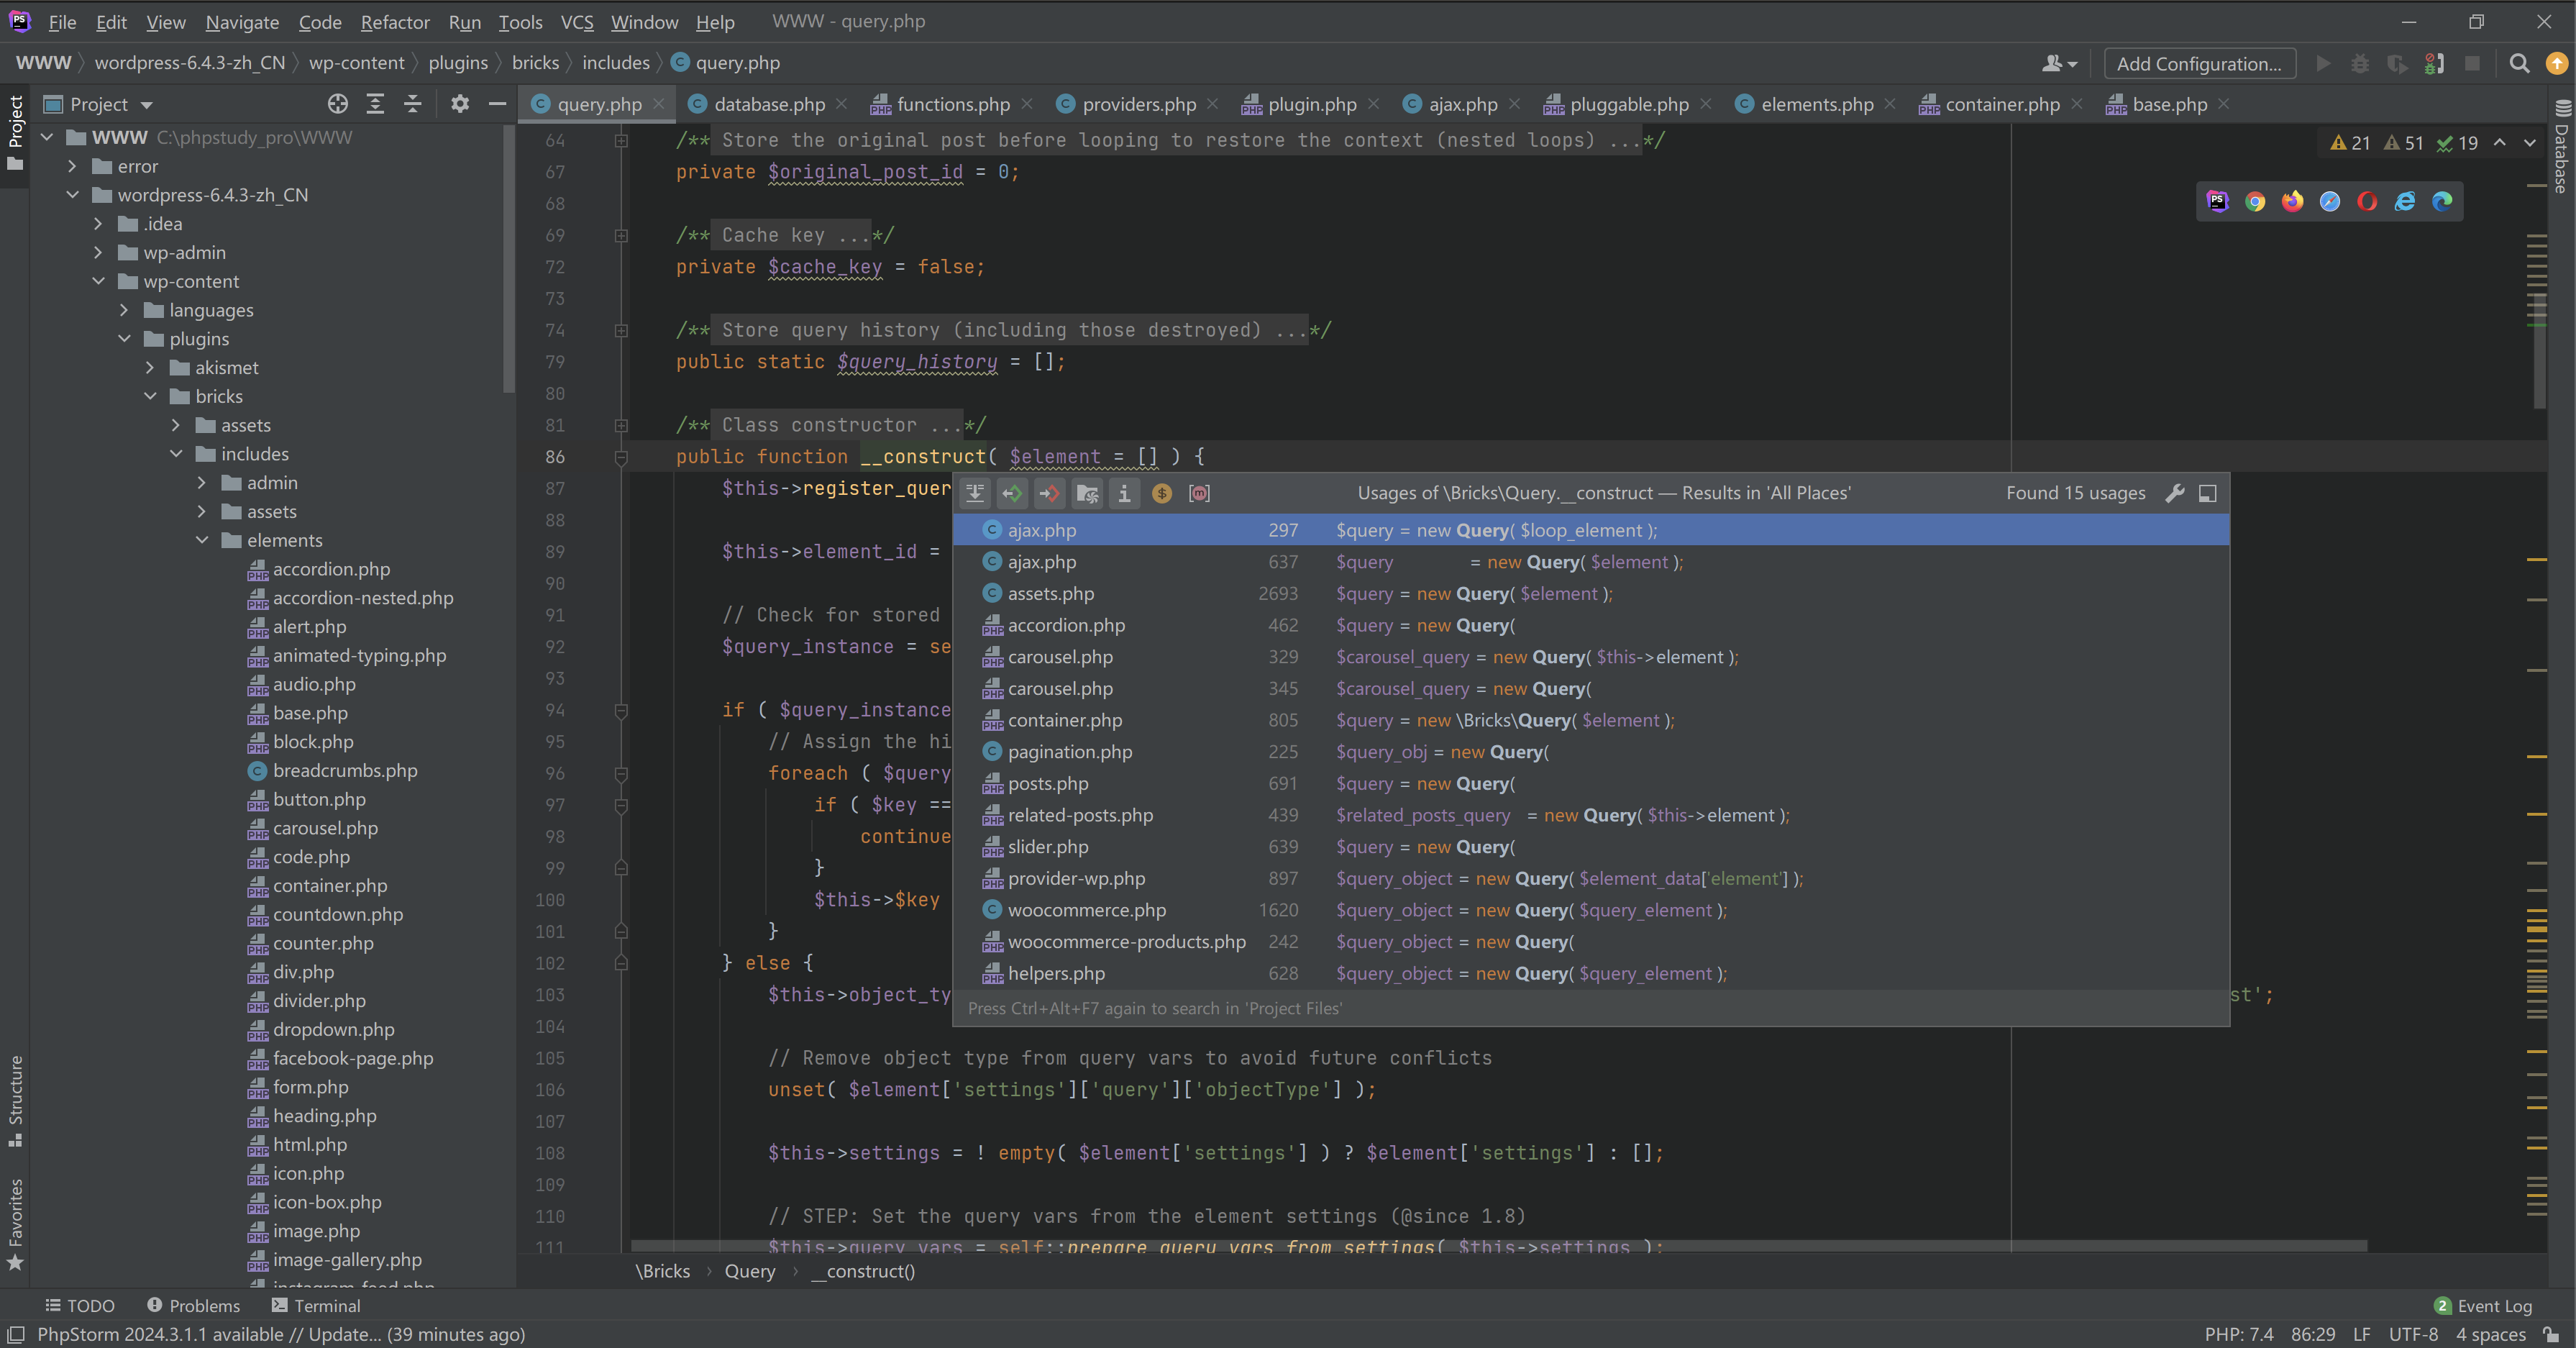2576x1348 pixels.
Task: Open the Event Log
Action: [2482, 1305]
